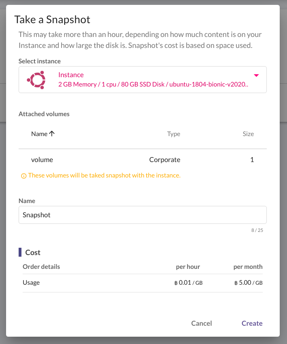The width and height of the screenshot is (287, 344).
Task: Click the Create button
Action: (252, 323)
